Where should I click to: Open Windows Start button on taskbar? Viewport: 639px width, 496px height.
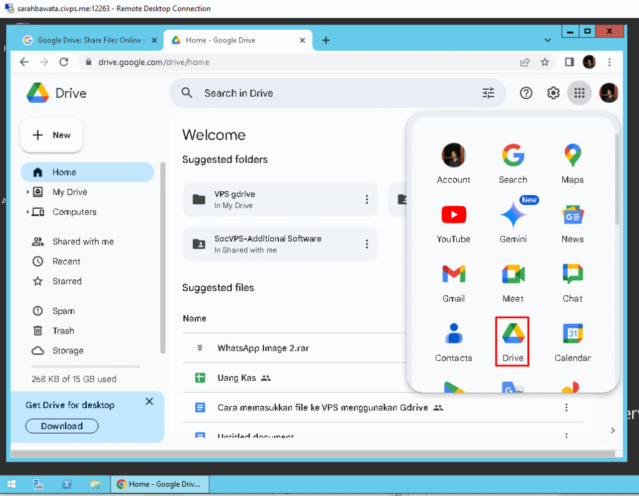[12, 484]
